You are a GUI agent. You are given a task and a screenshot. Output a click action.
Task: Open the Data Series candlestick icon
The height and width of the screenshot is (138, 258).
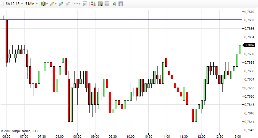click(x=100, y=4)
